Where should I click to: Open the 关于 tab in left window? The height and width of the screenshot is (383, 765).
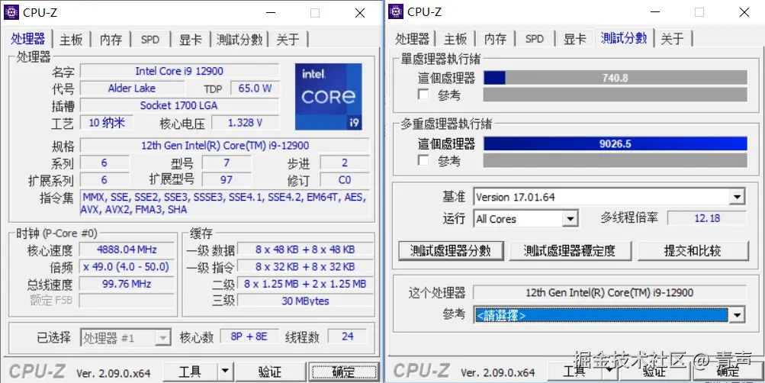click(288, 40)
